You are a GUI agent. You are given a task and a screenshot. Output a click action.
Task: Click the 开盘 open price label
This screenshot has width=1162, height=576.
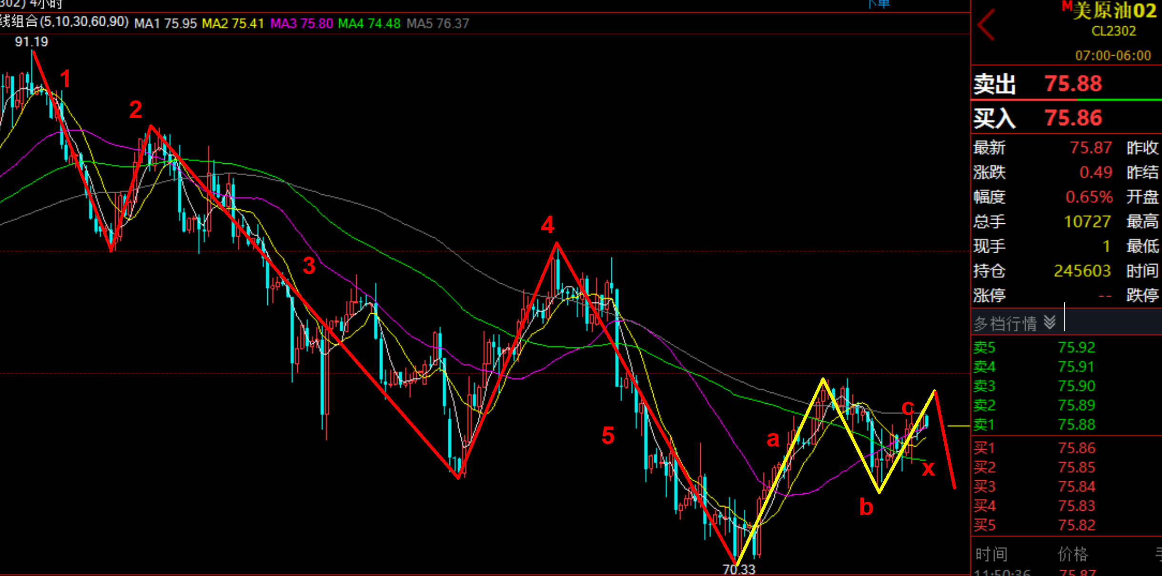click(1142, 197)
